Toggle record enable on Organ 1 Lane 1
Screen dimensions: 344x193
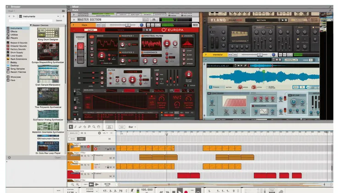click(x=96, y=149)
